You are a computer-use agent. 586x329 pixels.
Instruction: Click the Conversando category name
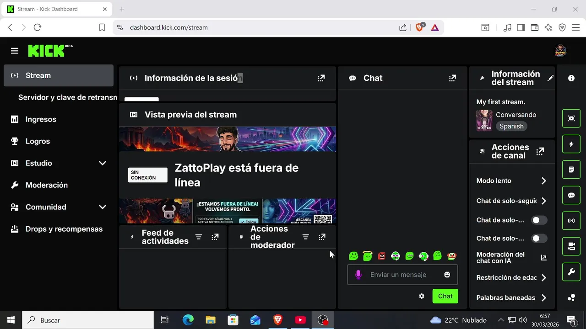click(x=516, y=115)
